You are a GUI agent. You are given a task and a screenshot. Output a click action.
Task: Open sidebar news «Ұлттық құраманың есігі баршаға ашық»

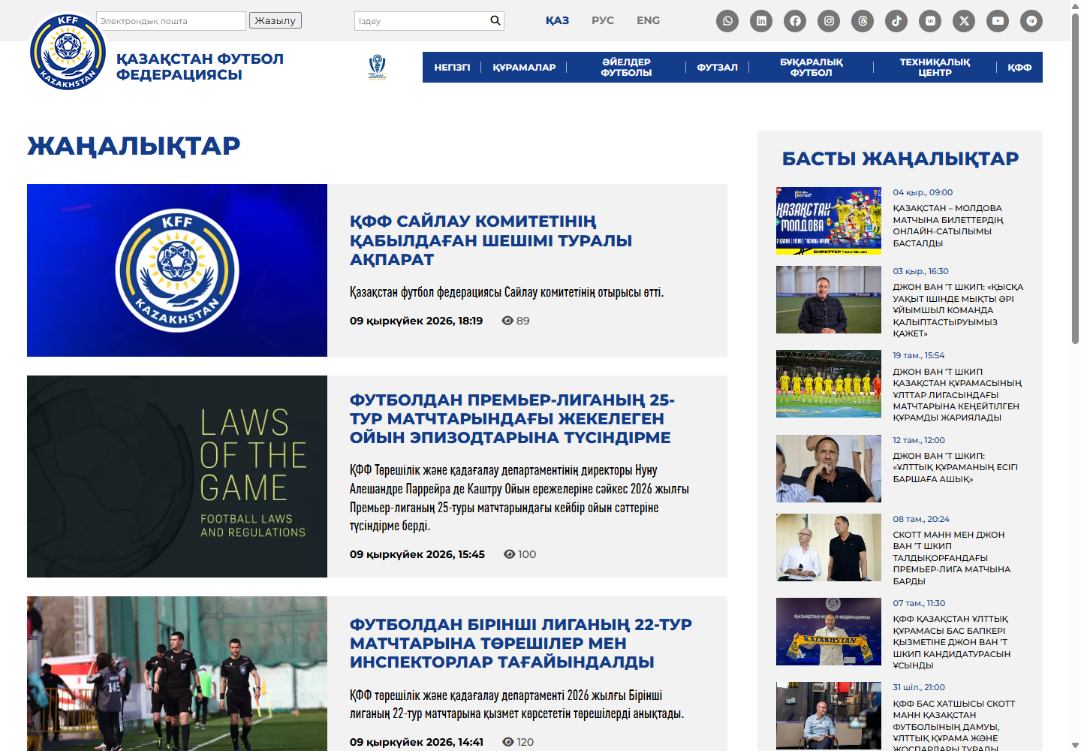point(956,467)
